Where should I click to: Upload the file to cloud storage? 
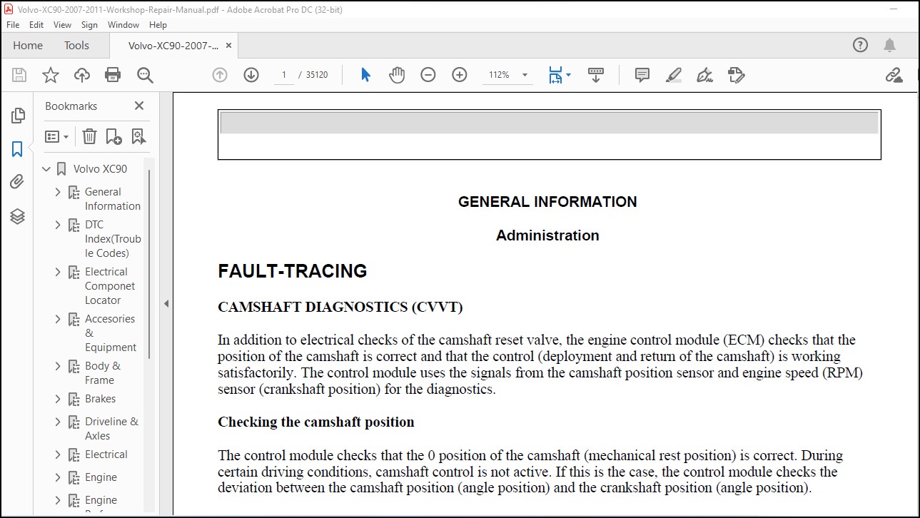tap(82, 75)
